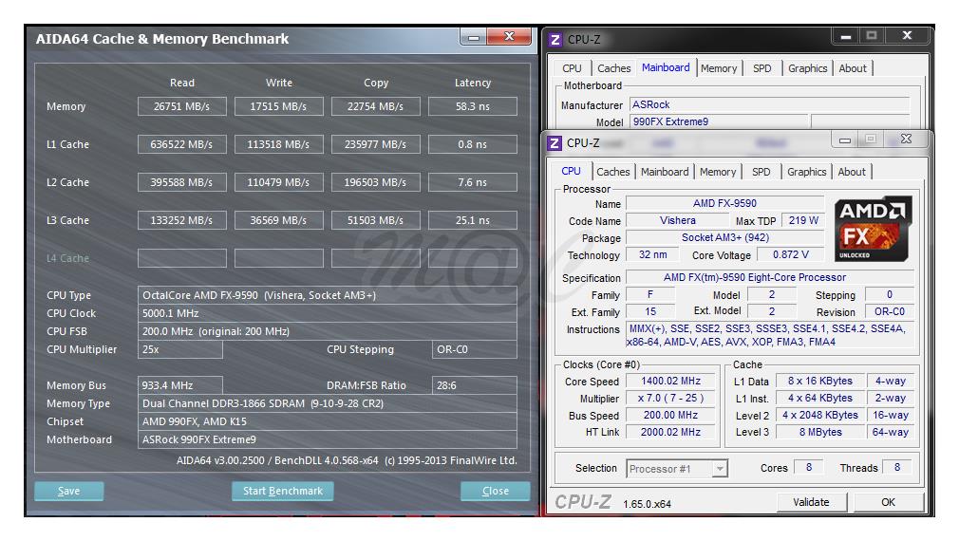Viewport: 959px width, 541px height.
Task: Select the About tab in front CPU-Z
Action: tap(852, 172)
